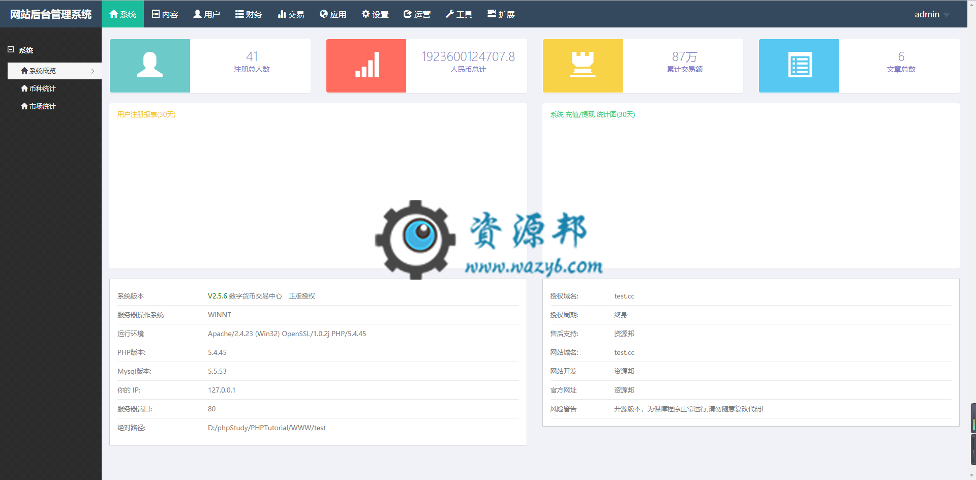976x480 pixels.
Task: Open the 内容 menu
Action: point(165,14)
